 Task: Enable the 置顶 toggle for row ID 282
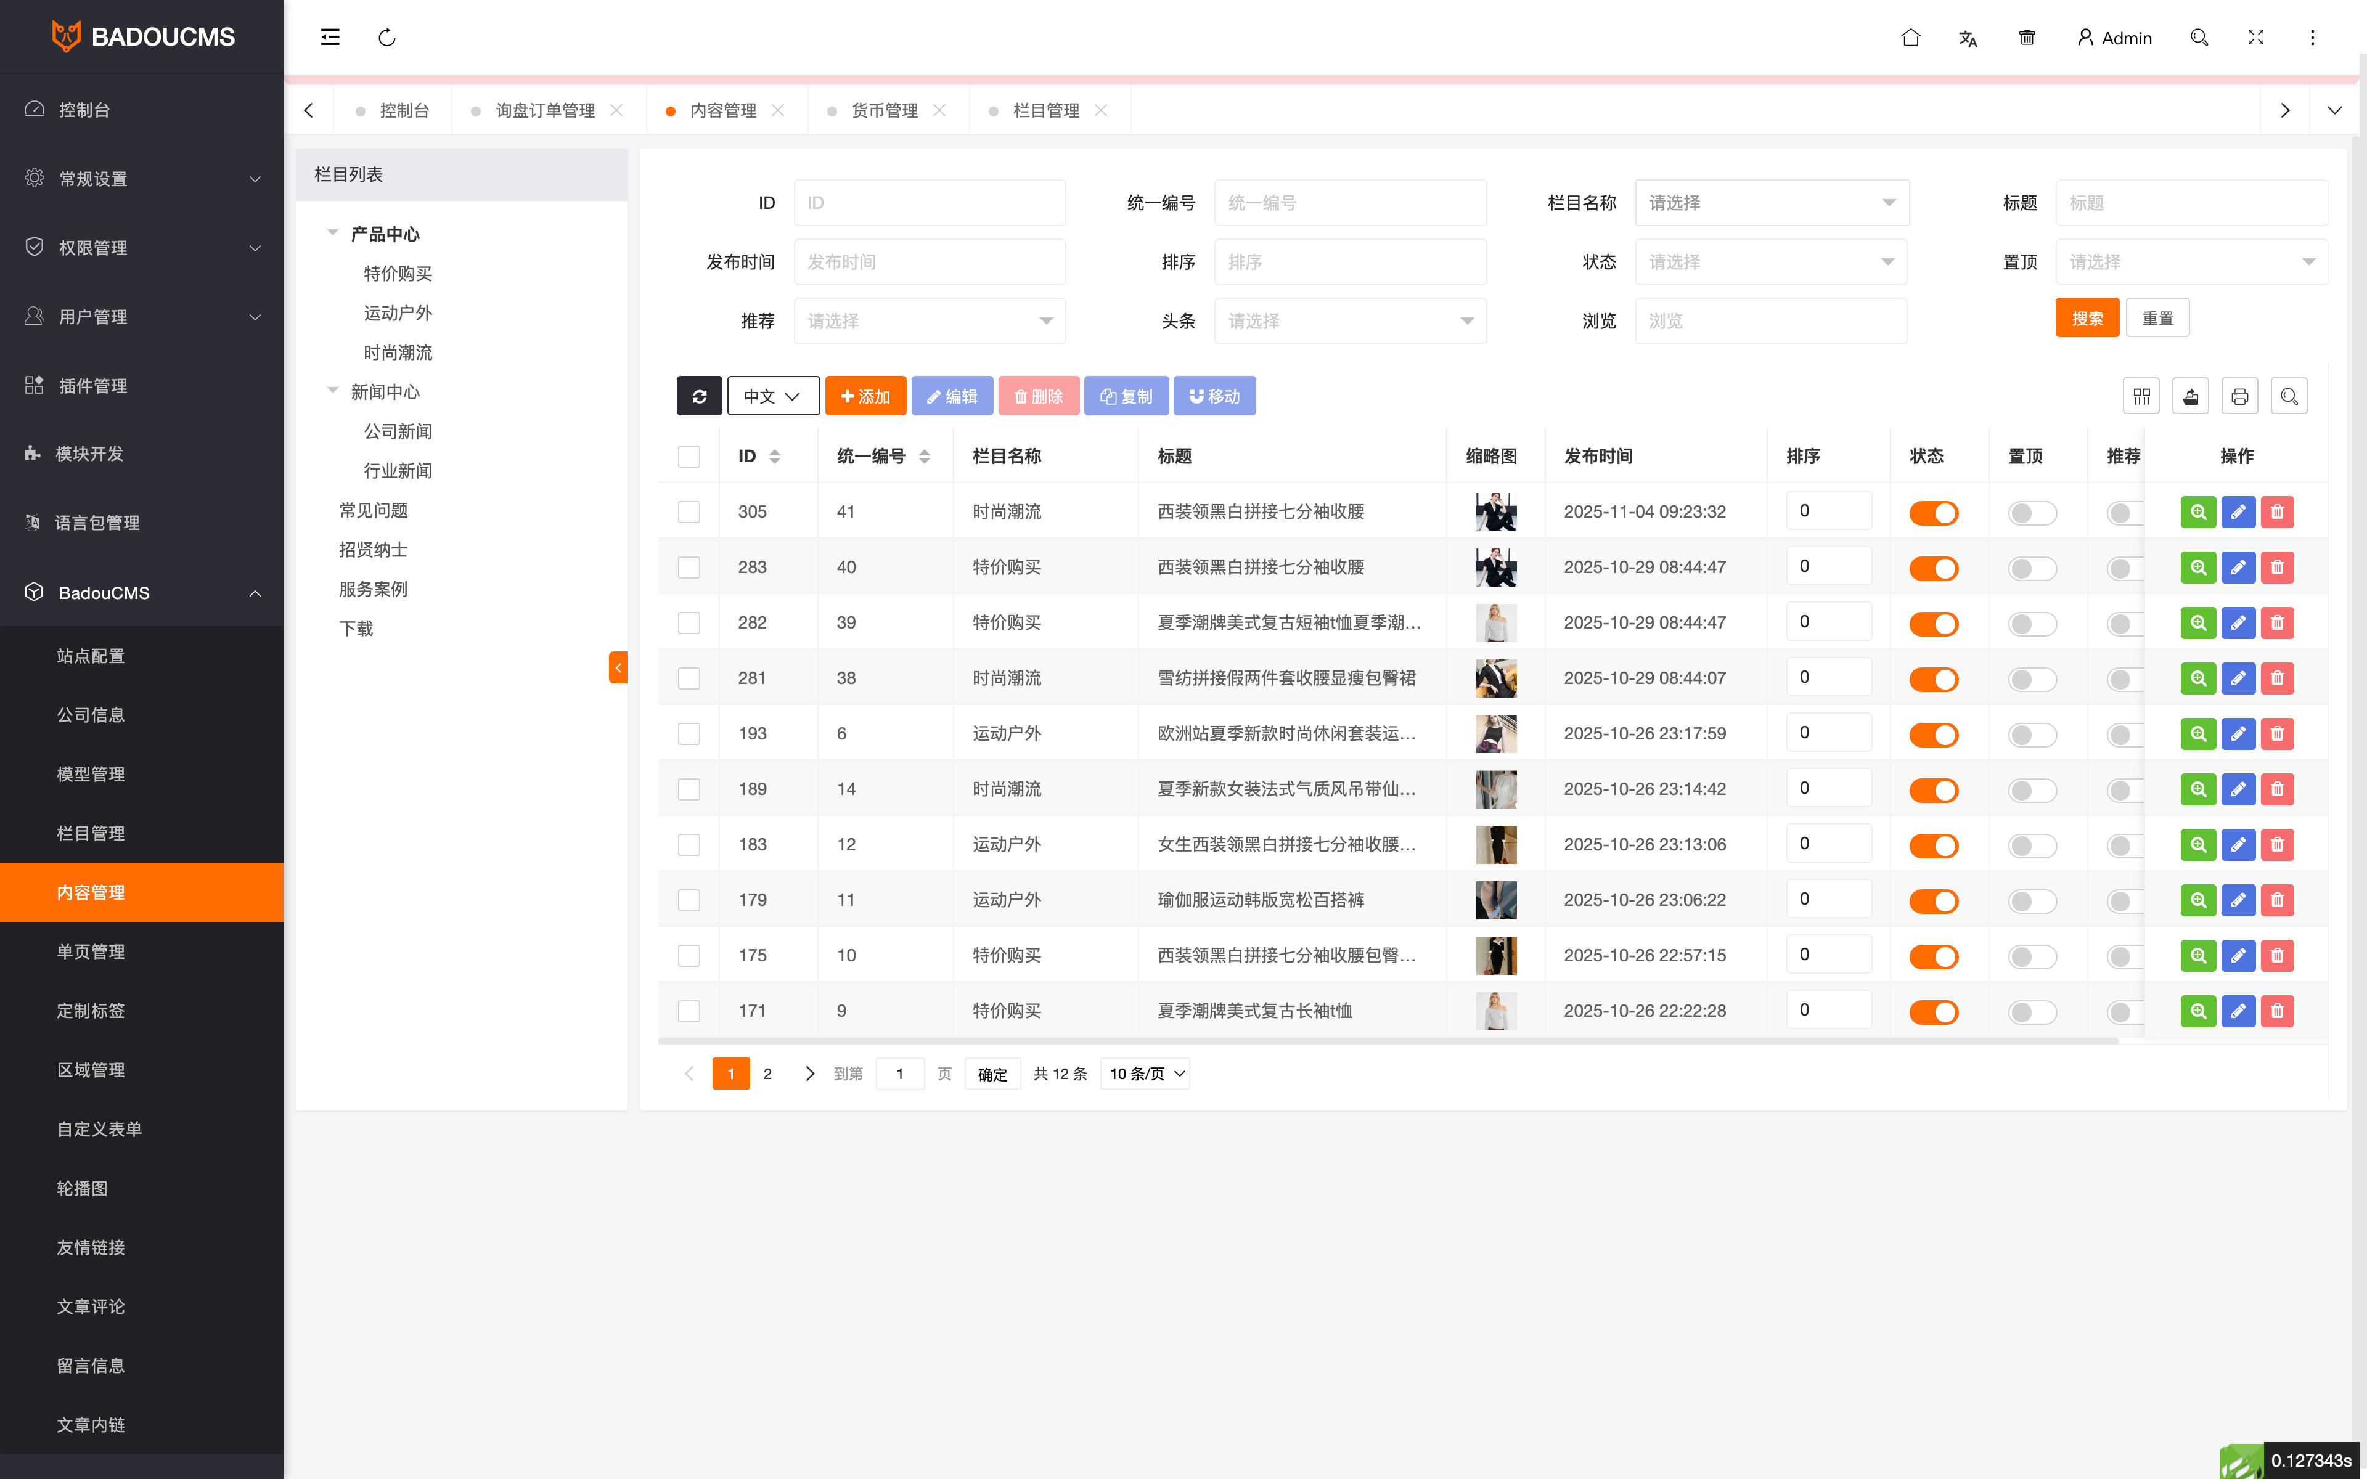coord(2032,623)
